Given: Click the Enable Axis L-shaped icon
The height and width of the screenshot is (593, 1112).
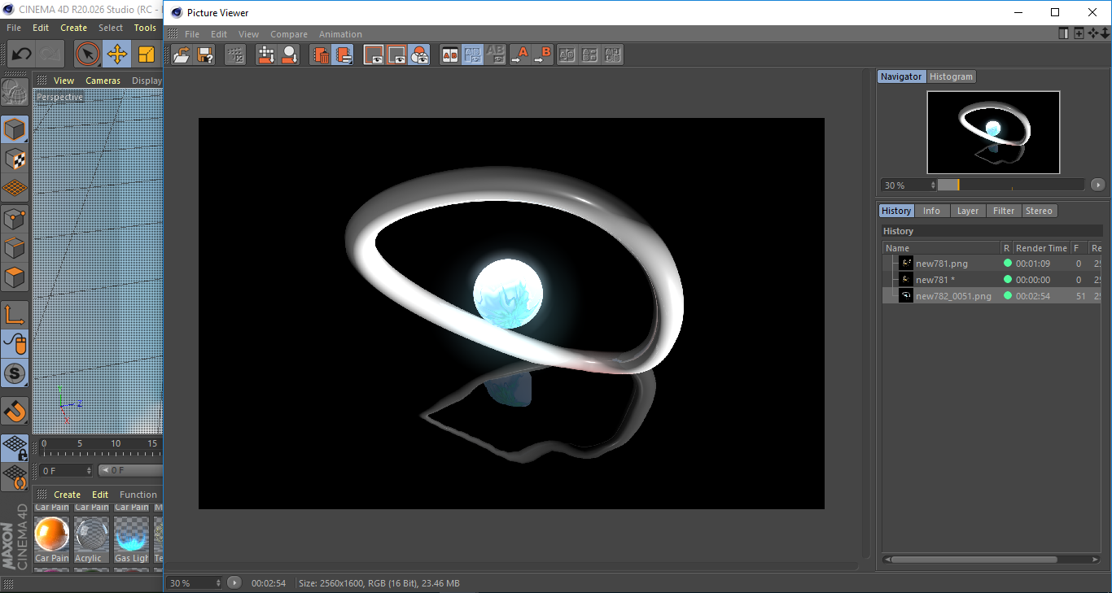Looking at the screenshot, I should 15,315.
